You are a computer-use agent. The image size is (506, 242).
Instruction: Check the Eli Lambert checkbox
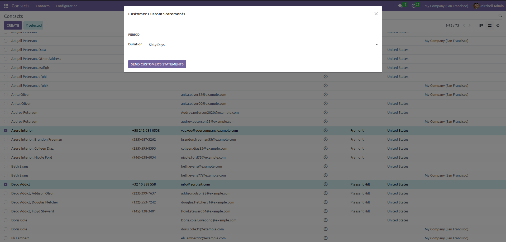pos(6,238)
